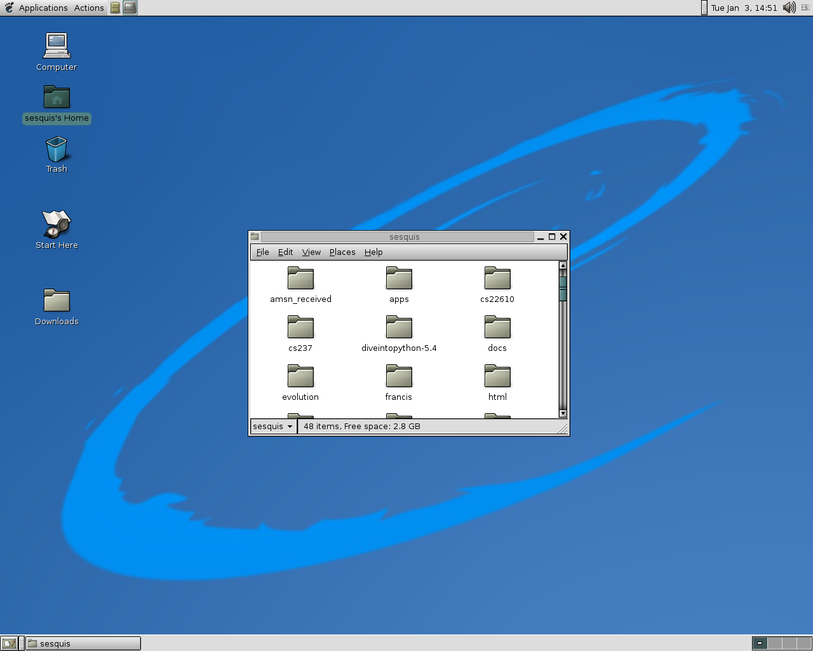Toggle the Show Desktop button in bottom panel
The image size is (813, 651).
click(x=9, y=643)
